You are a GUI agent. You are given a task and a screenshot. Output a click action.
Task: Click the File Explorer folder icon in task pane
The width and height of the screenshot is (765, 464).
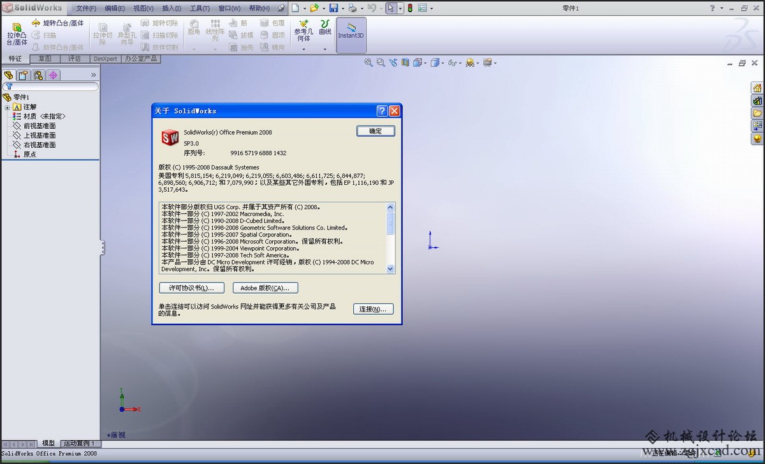click(757, 113)
